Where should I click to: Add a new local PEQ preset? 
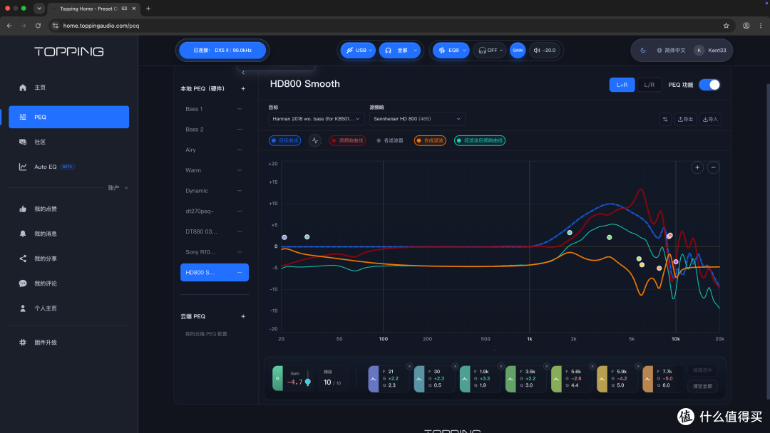coord(243,89)
